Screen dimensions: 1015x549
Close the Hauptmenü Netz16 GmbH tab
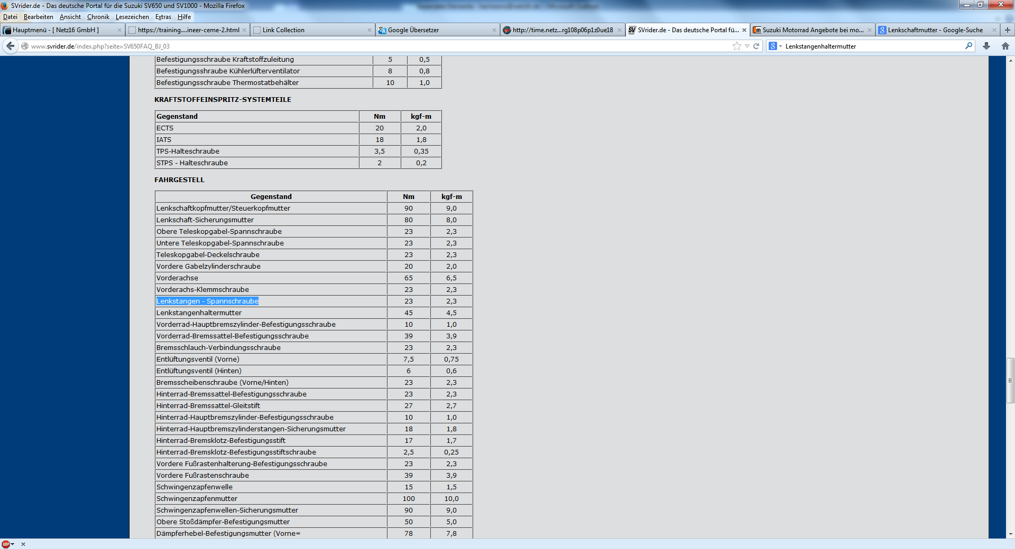click(119, 30)
